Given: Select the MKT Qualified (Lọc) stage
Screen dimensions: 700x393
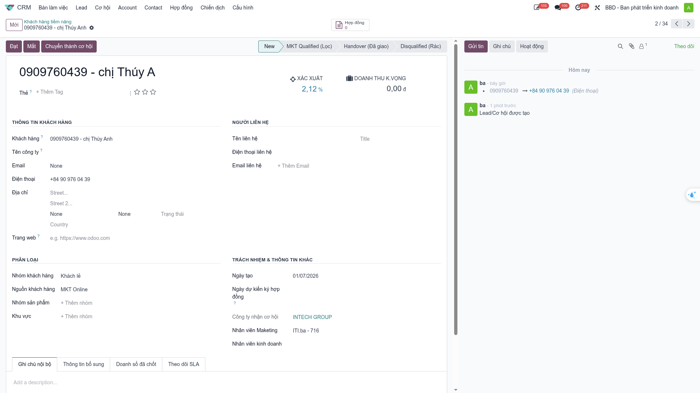Looking at the screenshot, I should tap(309, 46).
